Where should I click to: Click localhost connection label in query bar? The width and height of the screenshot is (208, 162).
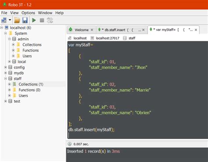pos(80,38)
